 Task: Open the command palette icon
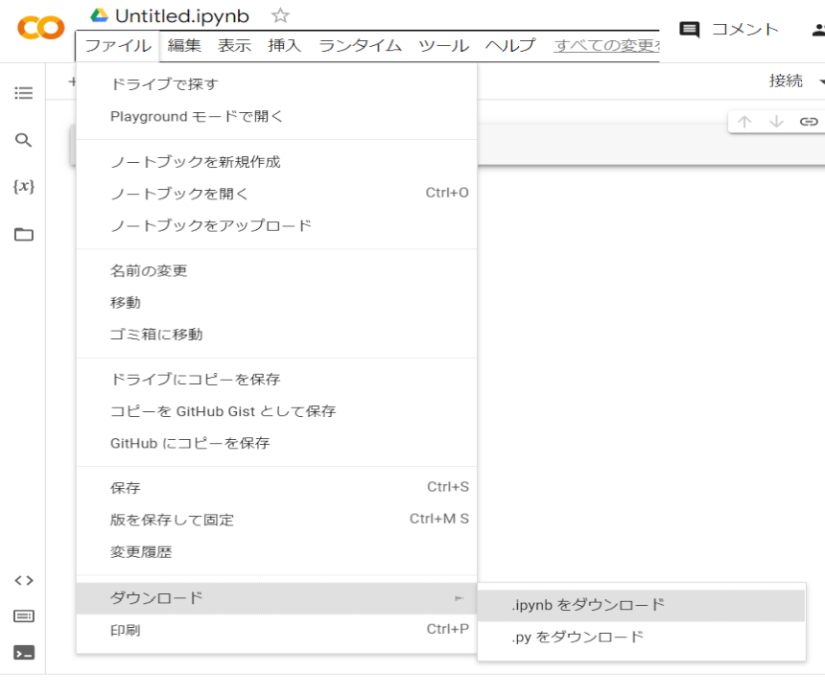[x=24, y=615]
